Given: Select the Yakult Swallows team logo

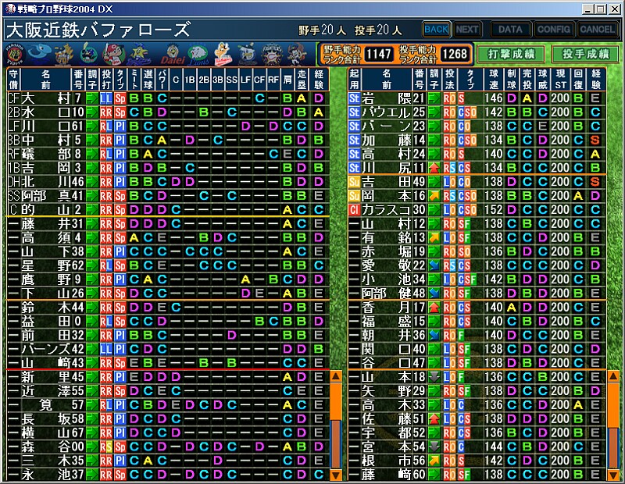Looking at the screenshot, I should click(88, 54).
